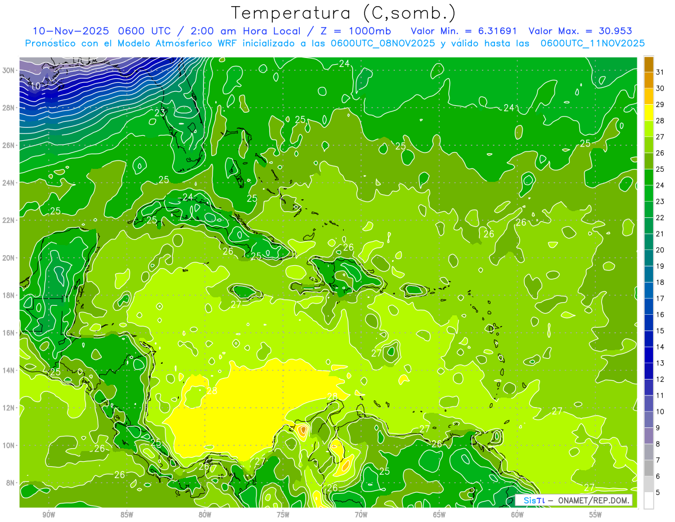Click the '26N' latitude axis label

(8, 145)
